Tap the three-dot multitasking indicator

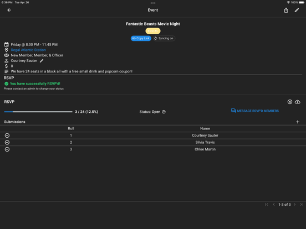(153, 3)
